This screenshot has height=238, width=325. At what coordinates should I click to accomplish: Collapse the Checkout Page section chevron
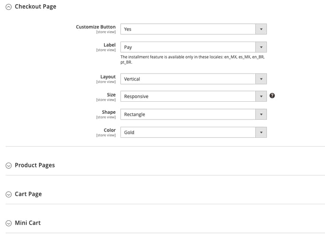9,7
